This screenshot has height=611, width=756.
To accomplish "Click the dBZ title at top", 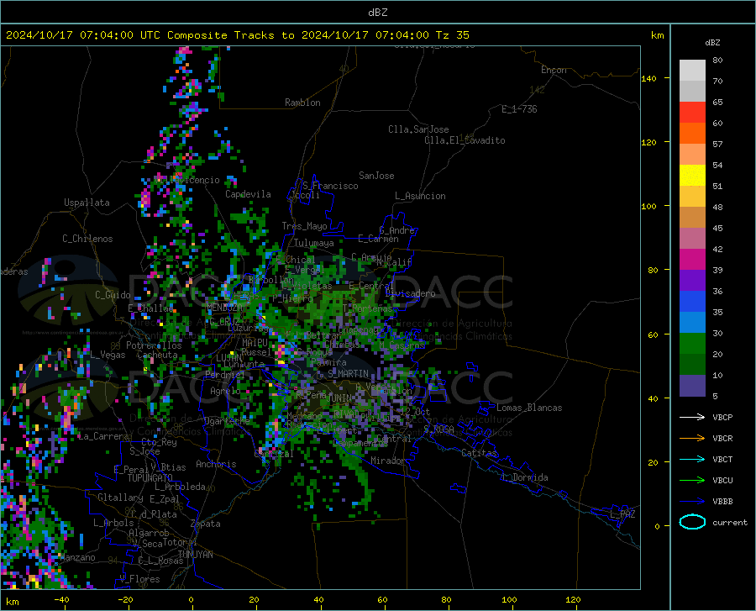I will [377, 13].
